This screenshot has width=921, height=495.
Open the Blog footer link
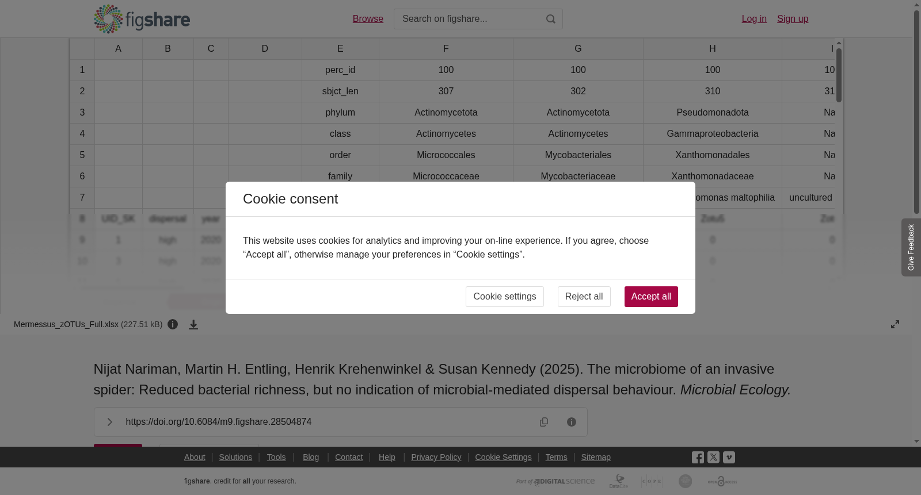click(311, 457)
